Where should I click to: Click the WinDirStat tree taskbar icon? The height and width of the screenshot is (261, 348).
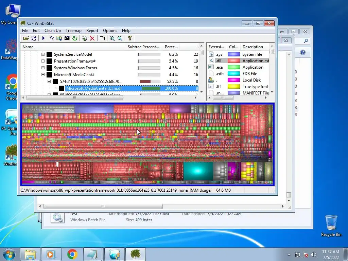135,254
